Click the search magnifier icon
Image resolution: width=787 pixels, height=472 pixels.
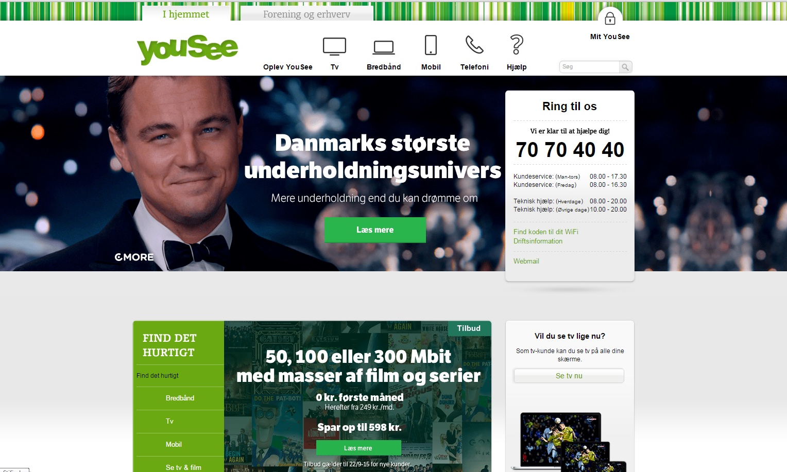click(625, 67)
